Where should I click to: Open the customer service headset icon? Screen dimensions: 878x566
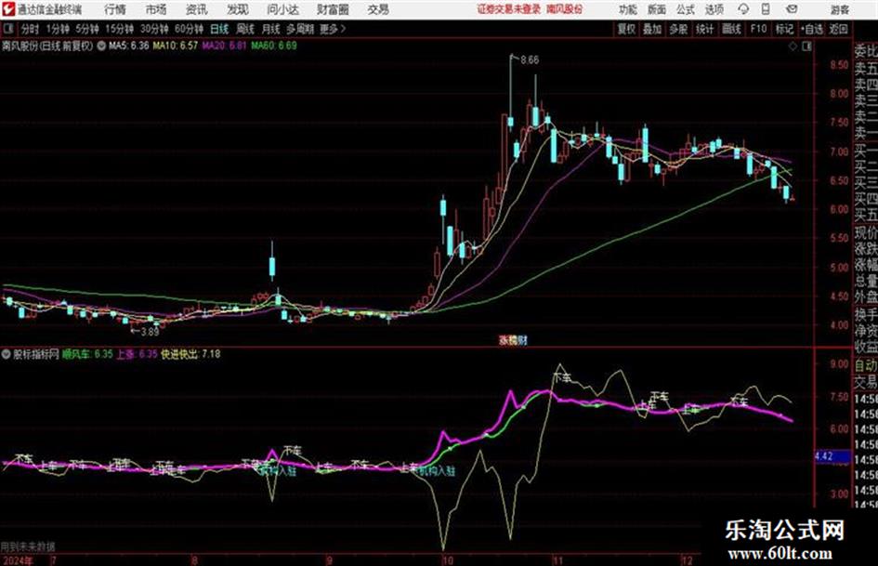click(x=743, y=9)
